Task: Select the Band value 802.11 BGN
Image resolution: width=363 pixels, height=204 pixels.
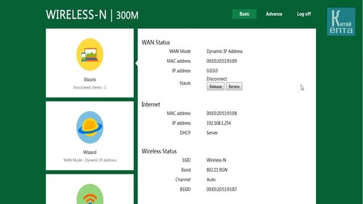Action: [217, 170]
